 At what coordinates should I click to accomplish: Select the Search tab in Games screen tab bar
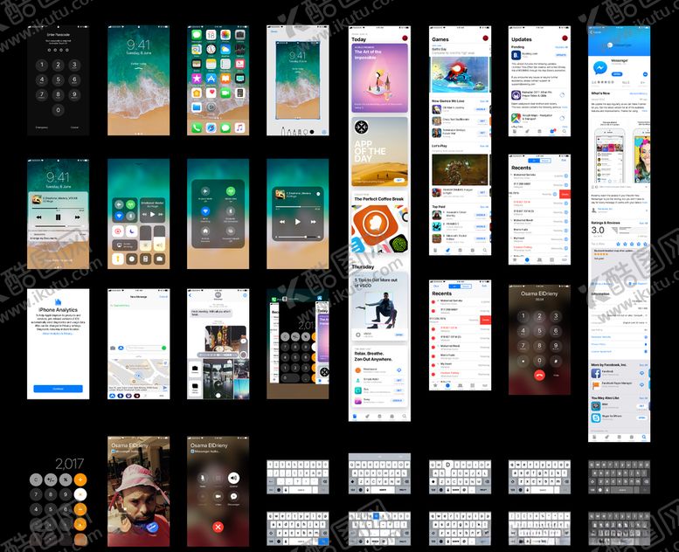click(x=485, y=251)
